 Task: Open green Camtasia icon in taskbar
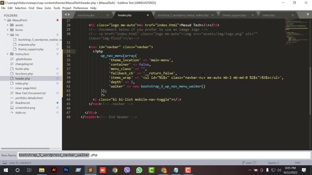(x=152, y=170)
